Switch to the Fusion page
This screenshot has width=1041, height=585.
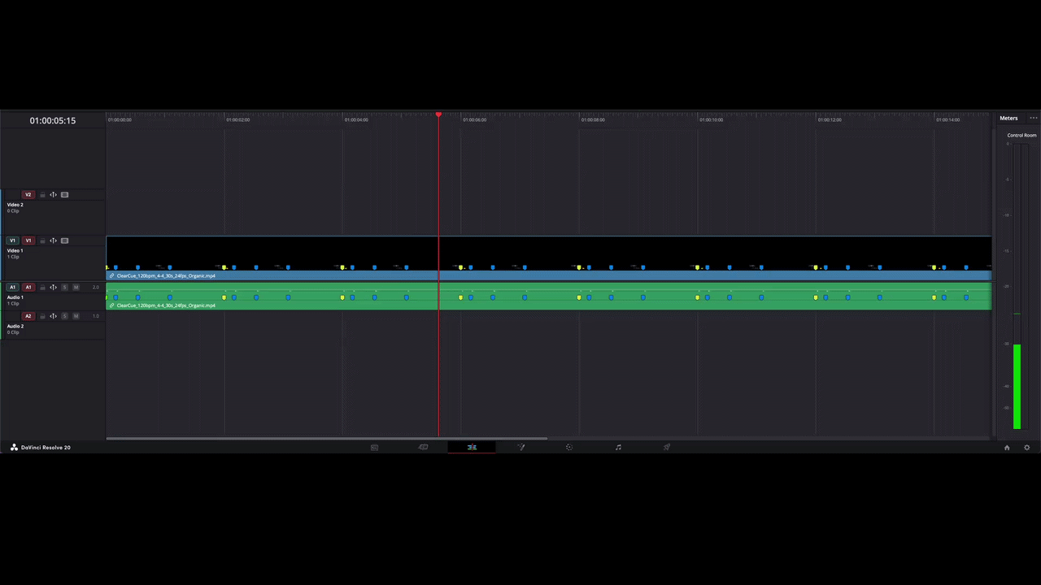pyautogui.click(x=520, y=447)
